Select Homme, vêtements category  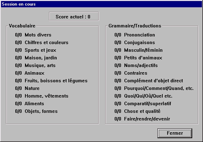[x=42, y=96]
